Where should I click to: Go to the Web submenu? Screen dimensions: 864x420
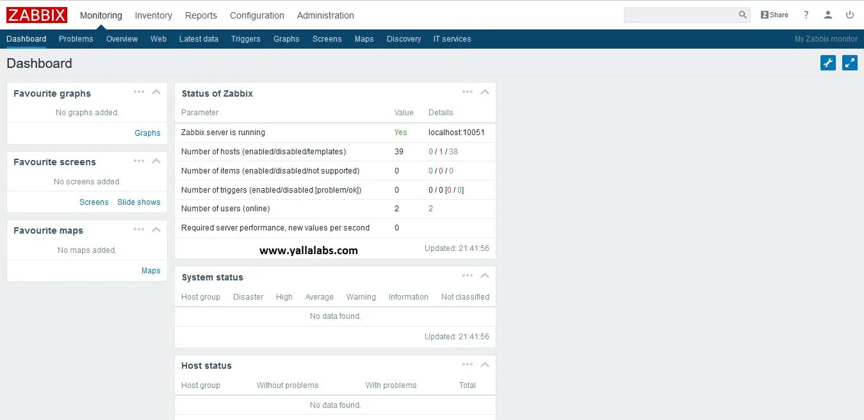tap(158, 39)
